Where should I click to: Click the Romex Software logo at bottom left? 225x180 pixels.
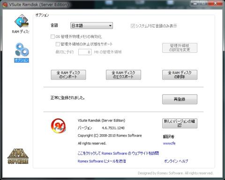click(18, 156)
